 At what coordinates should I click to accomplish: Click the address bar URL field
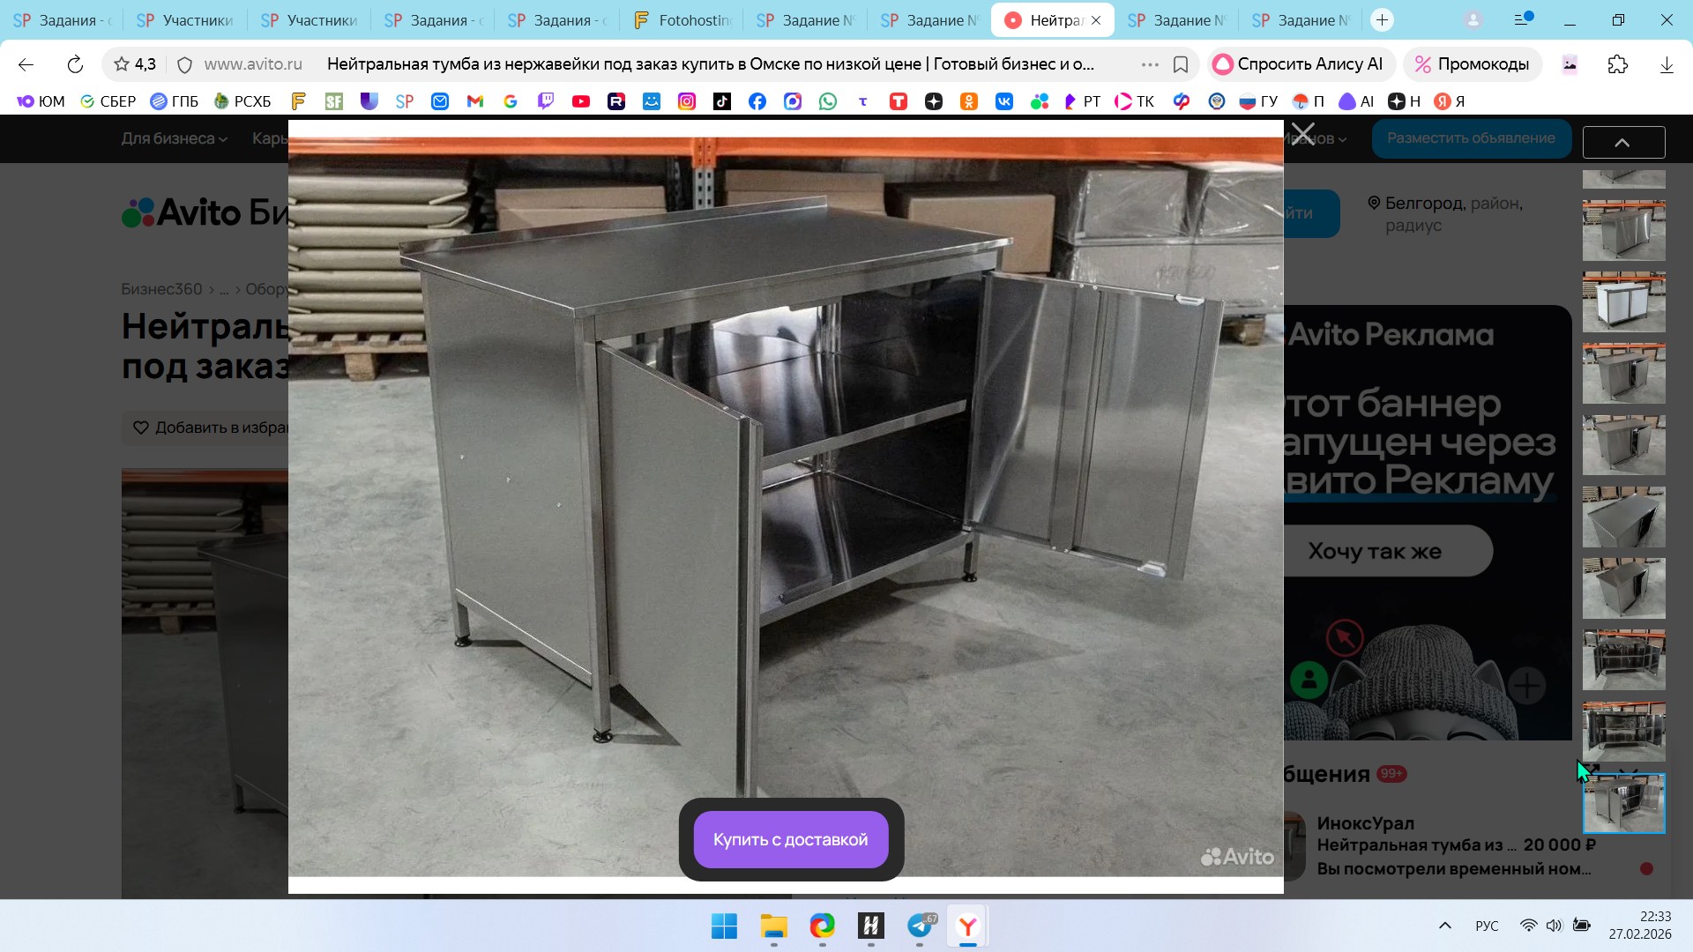coord(254,64)
